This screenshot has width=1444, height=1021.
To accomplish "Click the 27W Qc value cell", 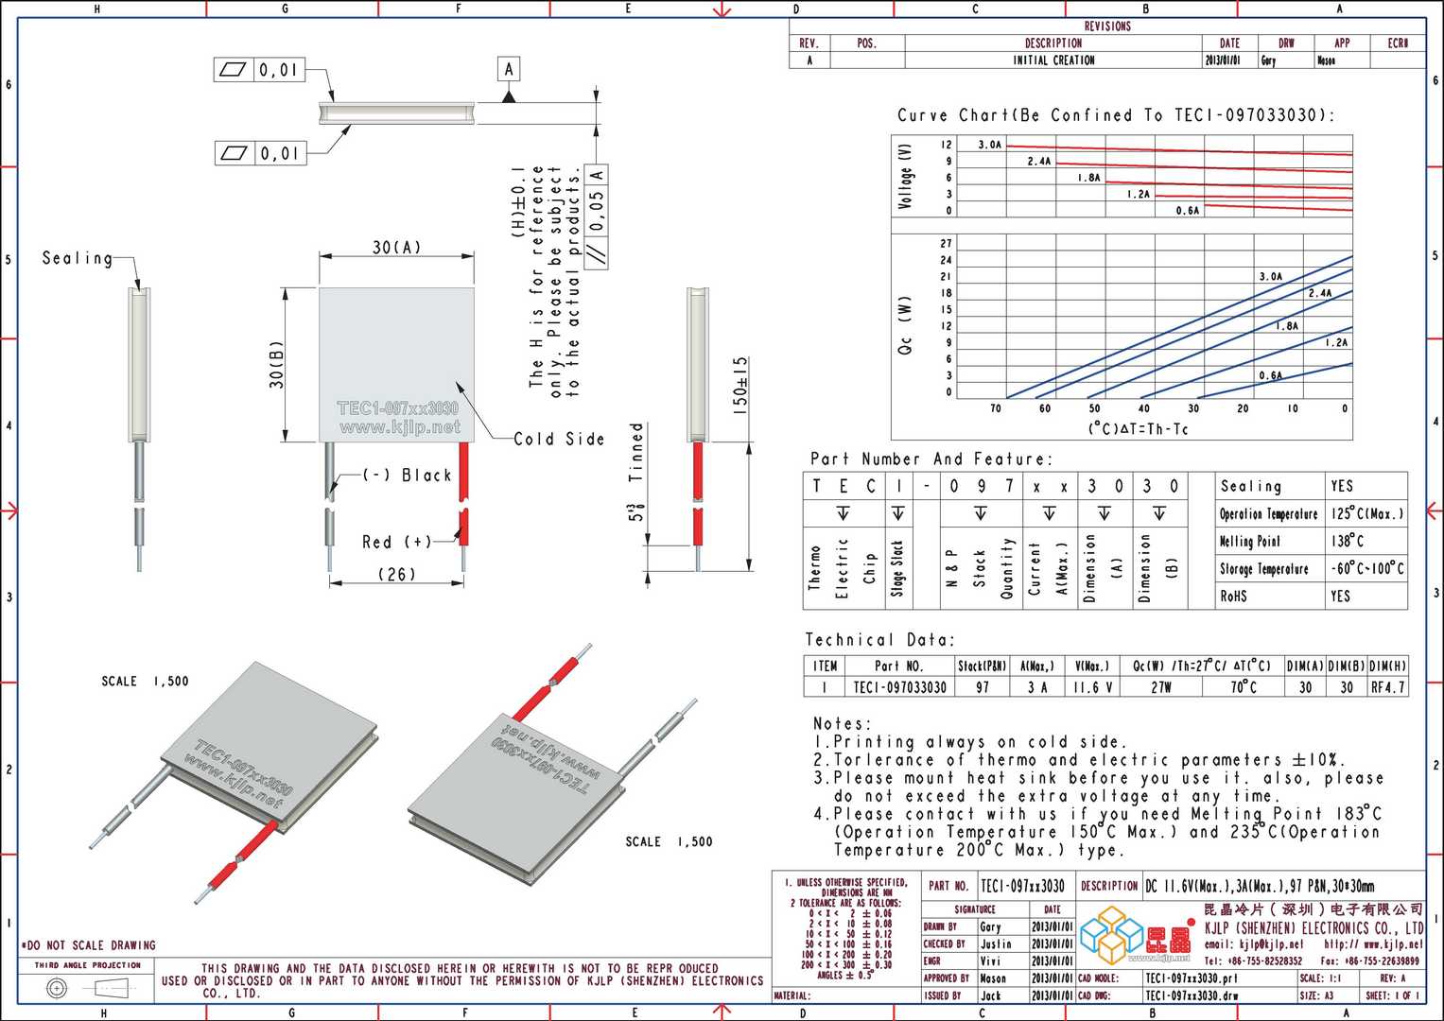I will click(x=1160, y=687).
